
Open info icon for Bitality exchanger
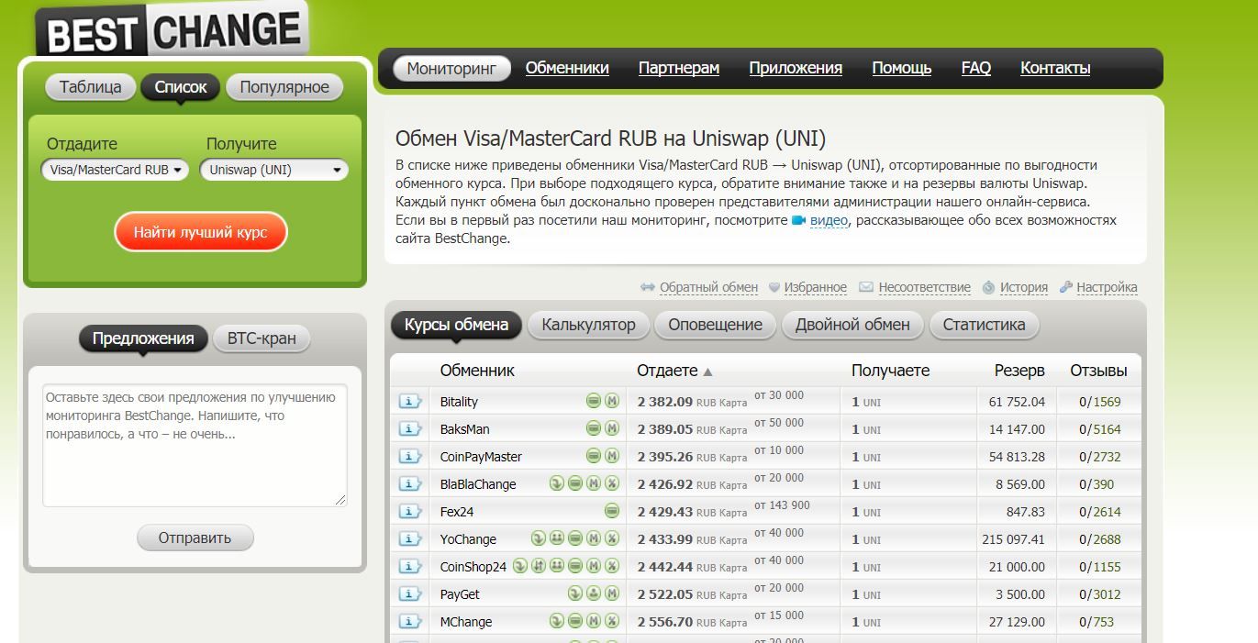(x=409, y=402)
